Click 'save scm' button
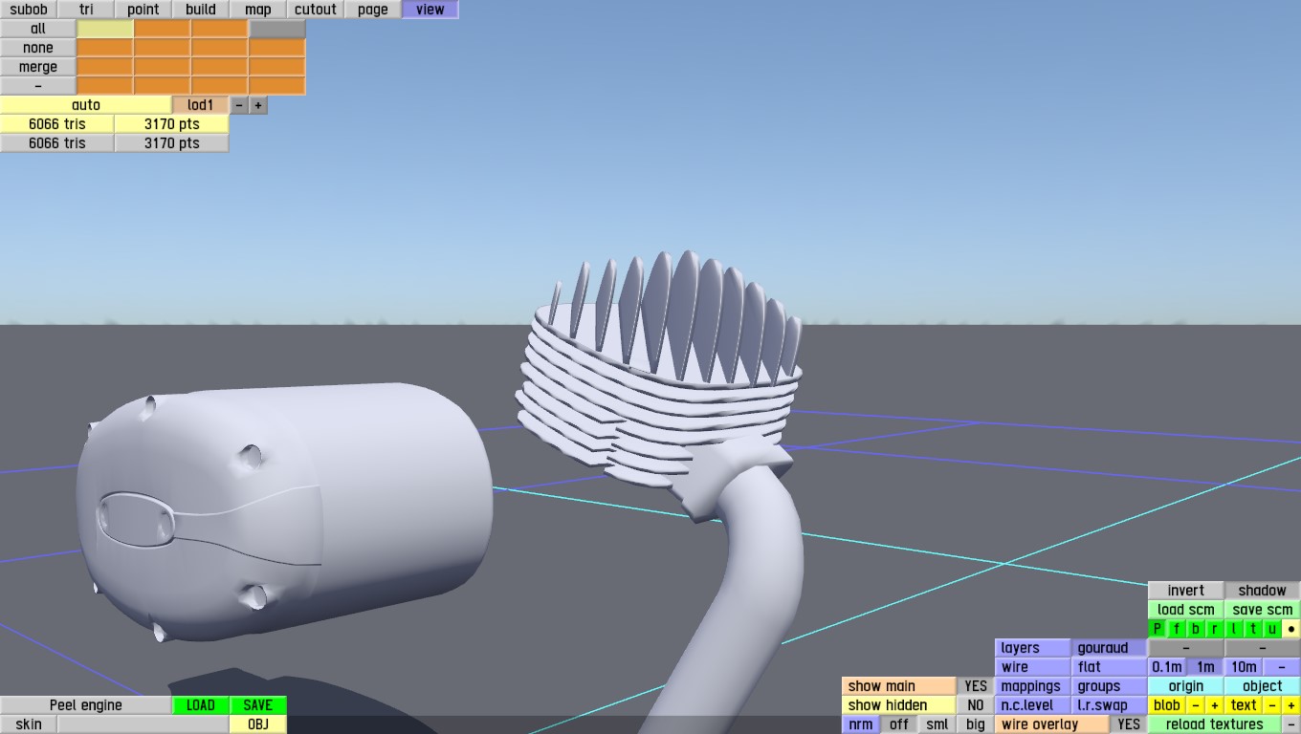1301x734 pixels. point(1263,610)
